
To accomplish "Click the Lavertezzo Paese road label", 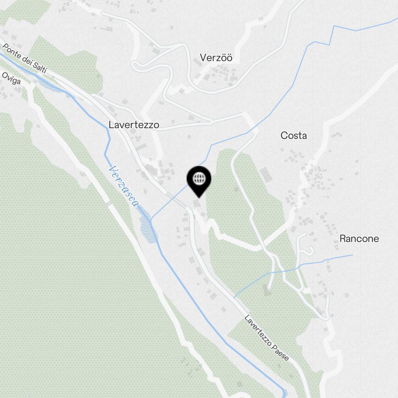I will (x=267, y=338).
